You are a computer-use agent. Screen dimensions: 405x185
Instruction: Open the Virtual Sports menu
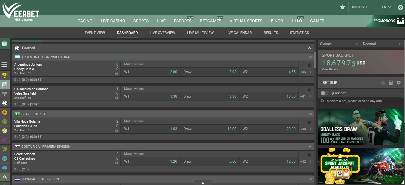pyautogui.click(x=246, y=21)
